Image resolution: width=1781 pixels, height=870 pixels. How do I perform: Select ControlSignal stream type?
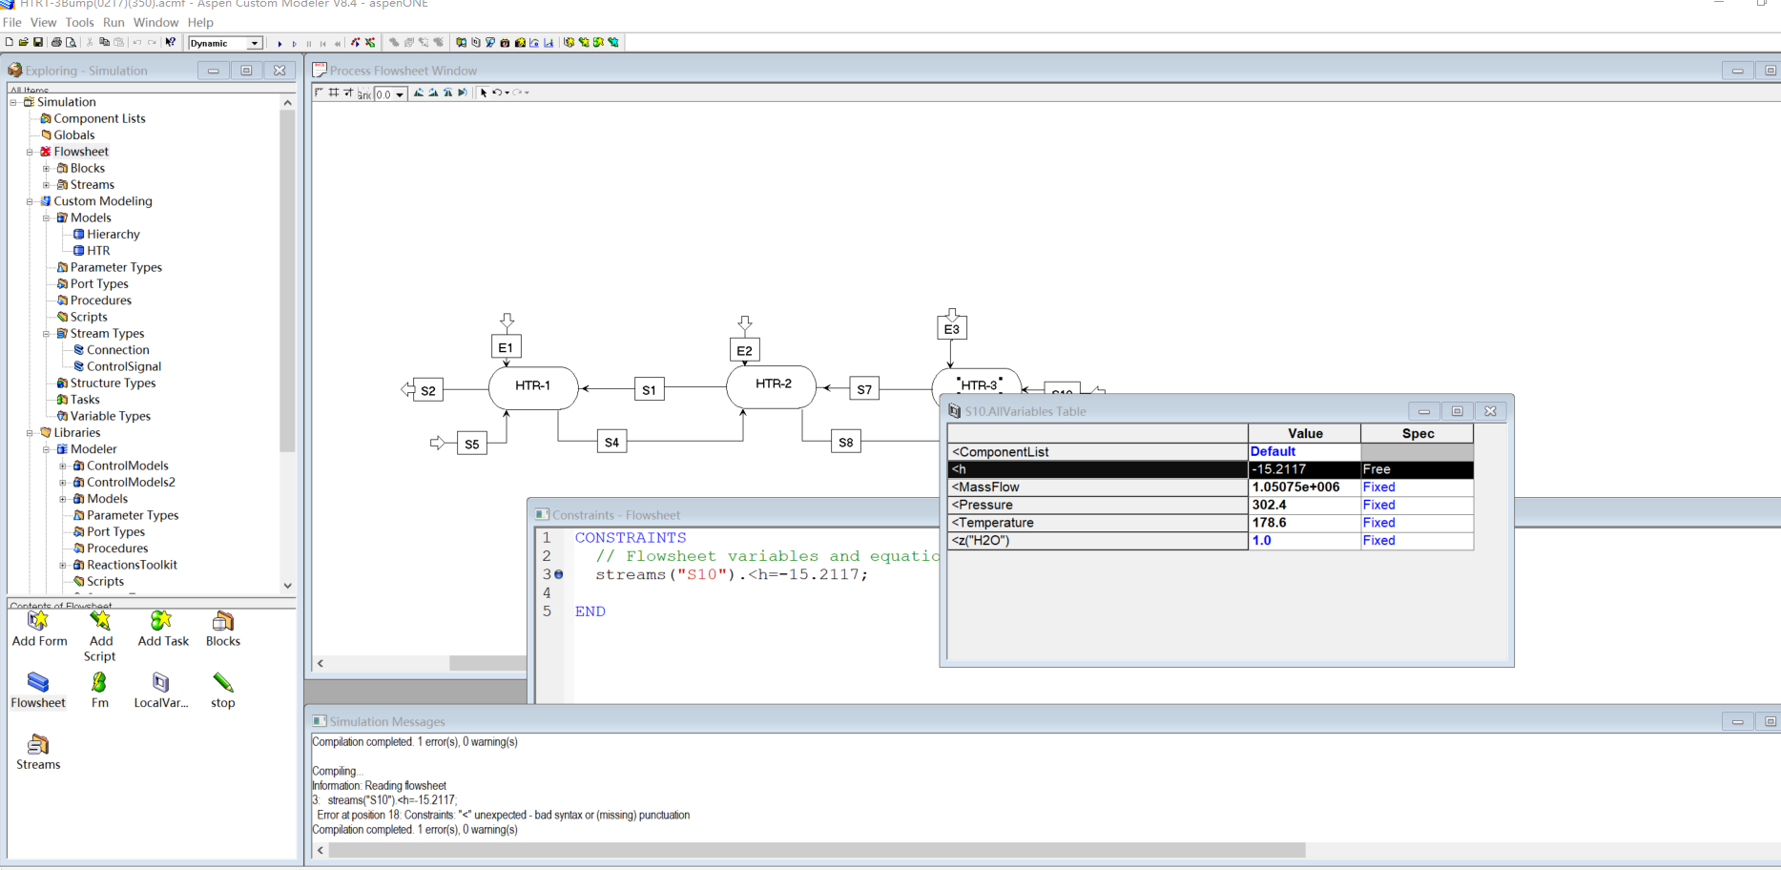pyautogui.click(x=124, y=366)
